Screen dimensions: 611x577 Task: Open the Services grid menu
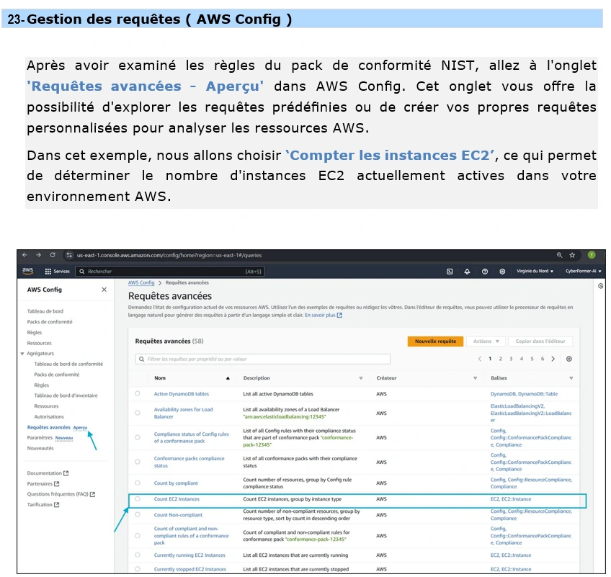click(58, 271)
